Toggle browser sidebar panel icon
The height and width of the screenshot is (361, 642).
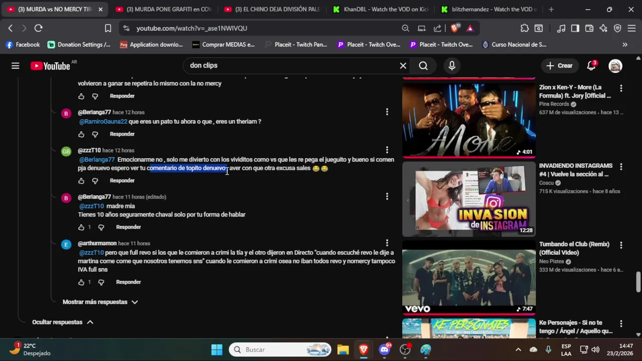pyautogui.click(x=575, y=28)
